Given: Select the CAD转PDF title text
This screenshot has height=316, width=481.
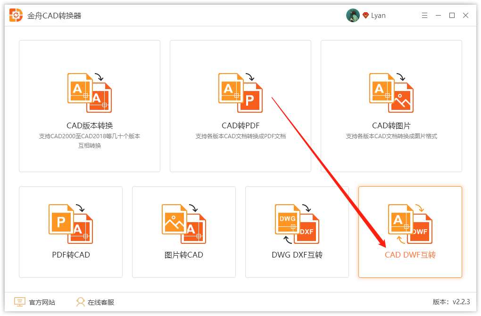Looking at the screenshot, I should (x=240, y=125).
